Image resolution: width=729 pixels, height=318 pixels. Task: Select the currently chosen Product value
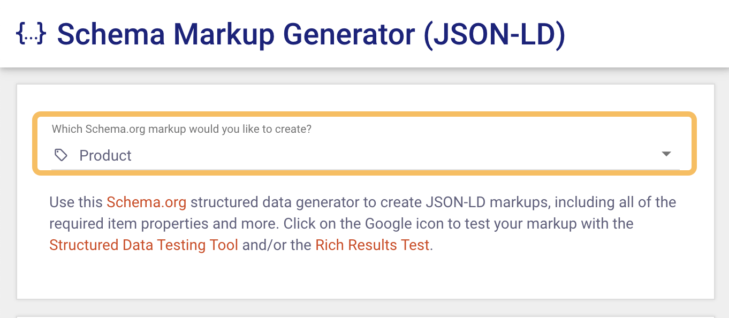coord(105,155)
